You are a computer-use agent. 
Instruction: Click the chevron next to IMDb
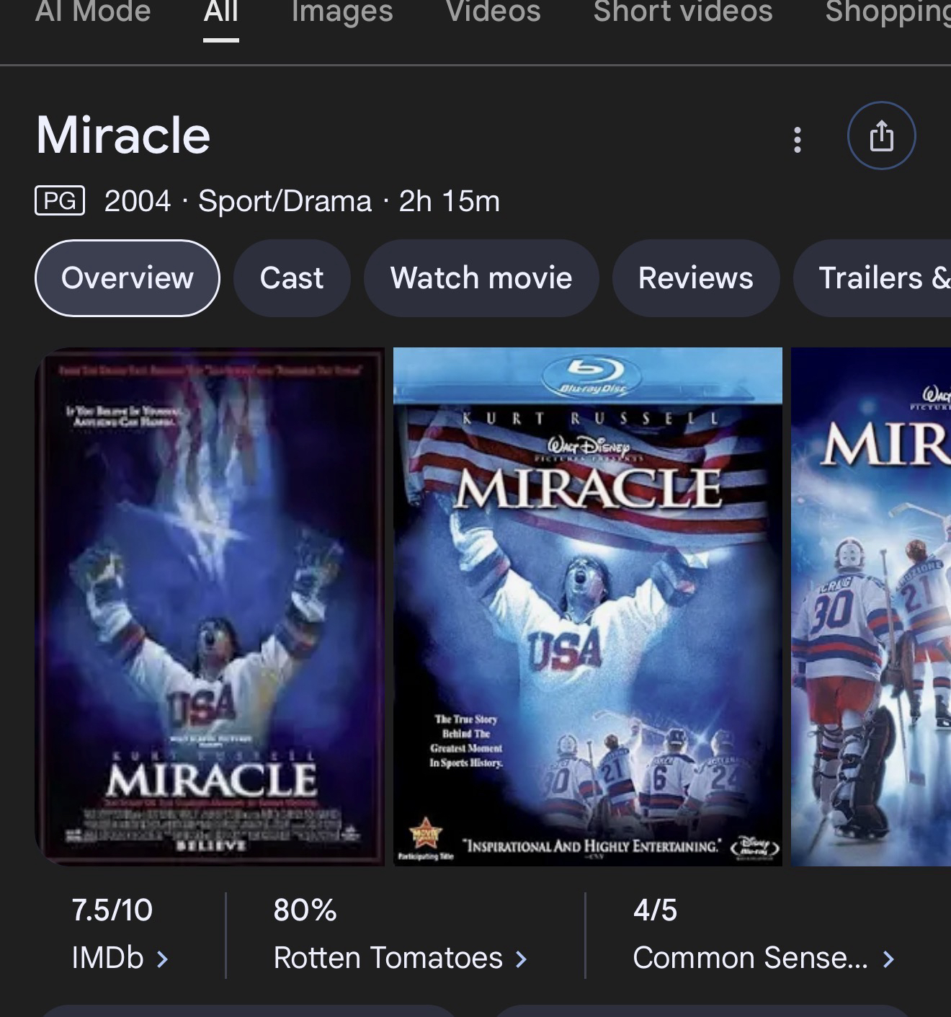click(163, 959)
